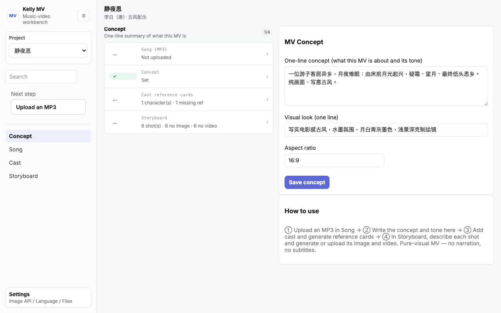Click the MV logo icon

pos(13,16)
